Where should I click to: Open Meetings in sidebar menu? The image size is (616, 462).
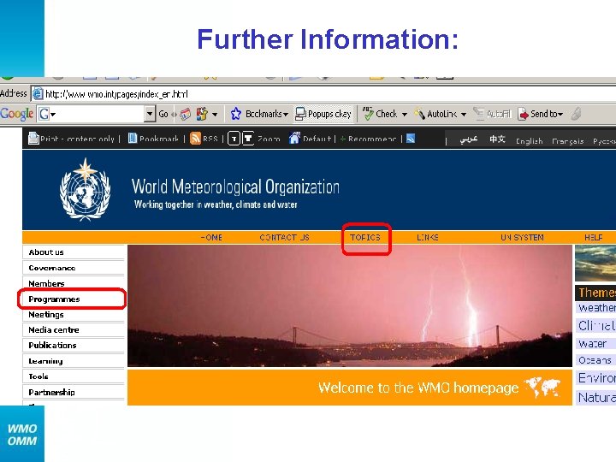pos(74,314)
